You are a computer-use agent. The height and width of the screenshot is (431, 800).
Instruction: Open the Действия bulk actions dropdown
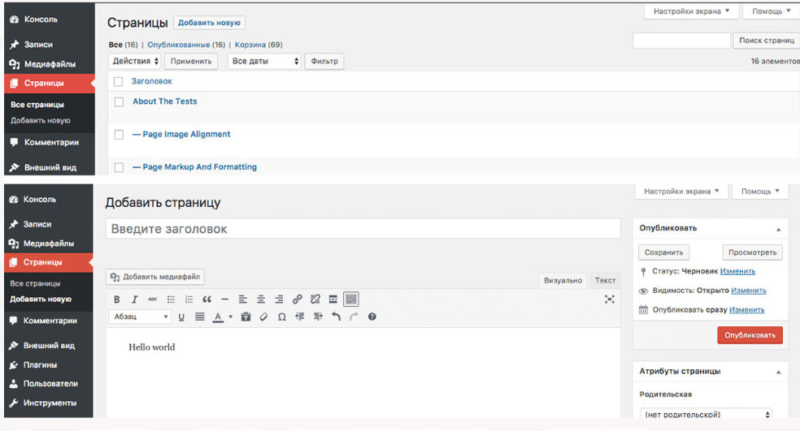pyautogui.click(x=135, y=61)
